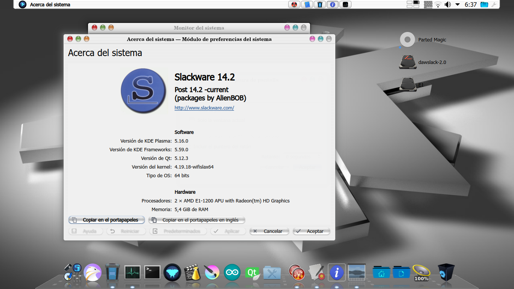The image size is (514, 289).
Task: Open the terminal from the dock
Action: pos(152,272)
